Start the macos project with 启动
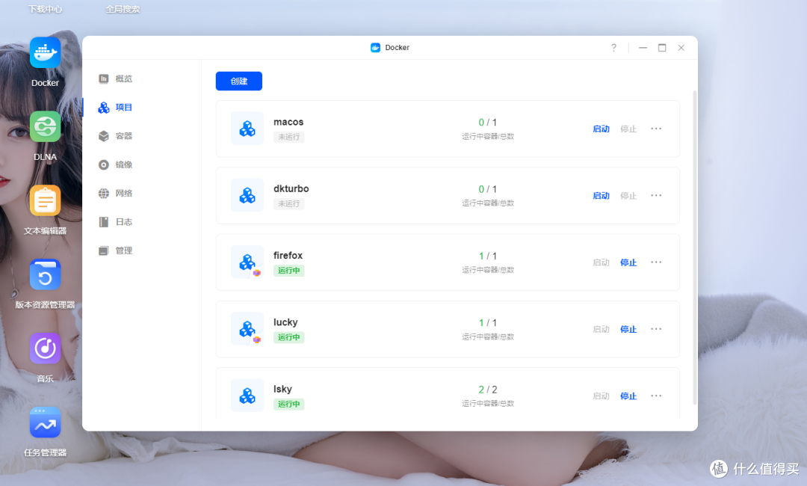 pos(601,129)
